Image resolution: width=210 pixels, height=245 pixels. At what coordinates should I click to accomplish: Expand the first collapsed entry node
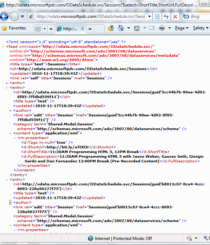[x=7, y=83]
